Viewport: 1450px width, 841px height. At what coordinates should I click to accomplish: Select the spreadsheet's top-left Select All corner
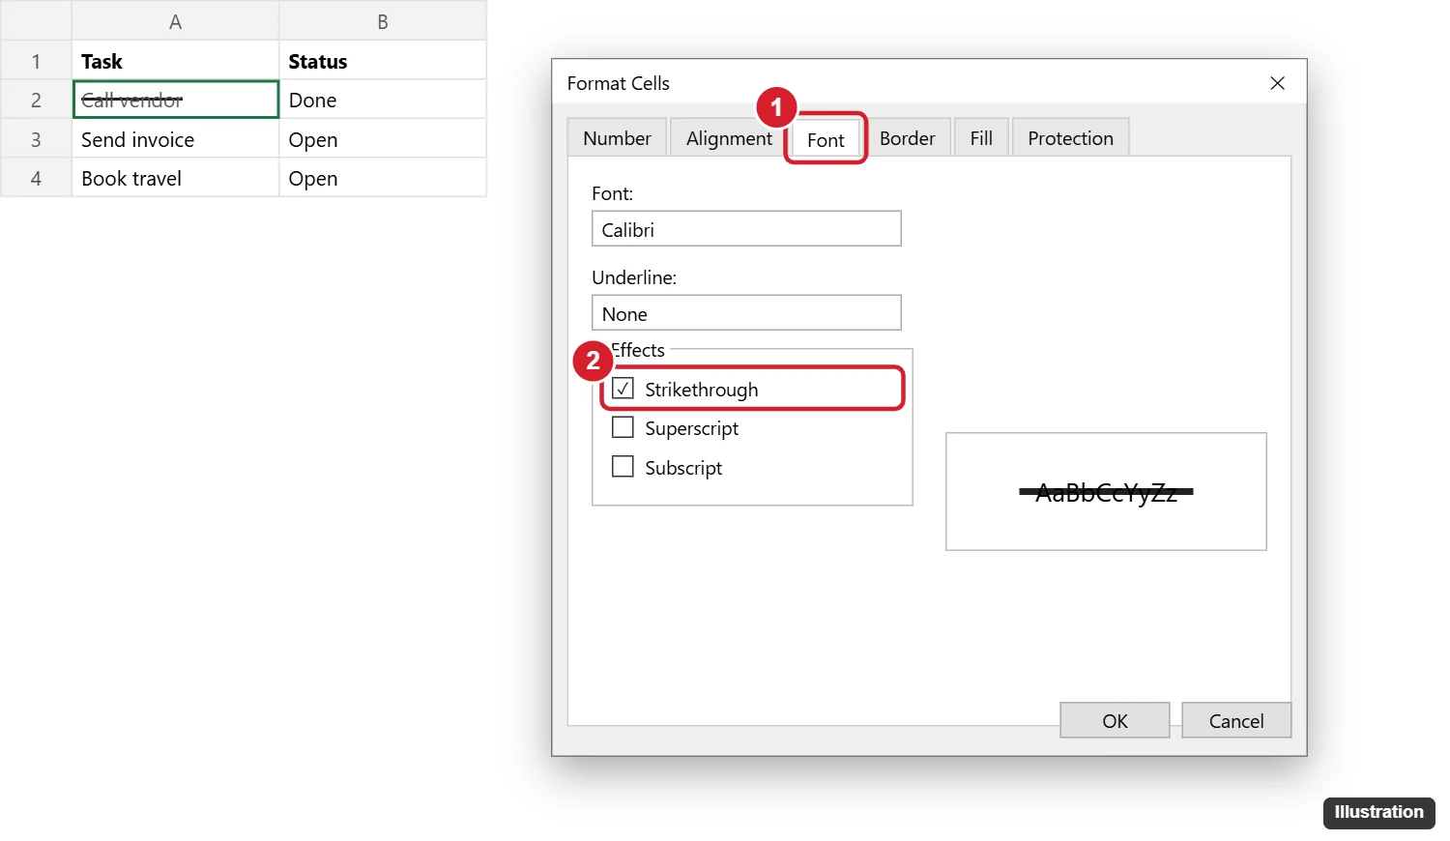click(36, 21)
